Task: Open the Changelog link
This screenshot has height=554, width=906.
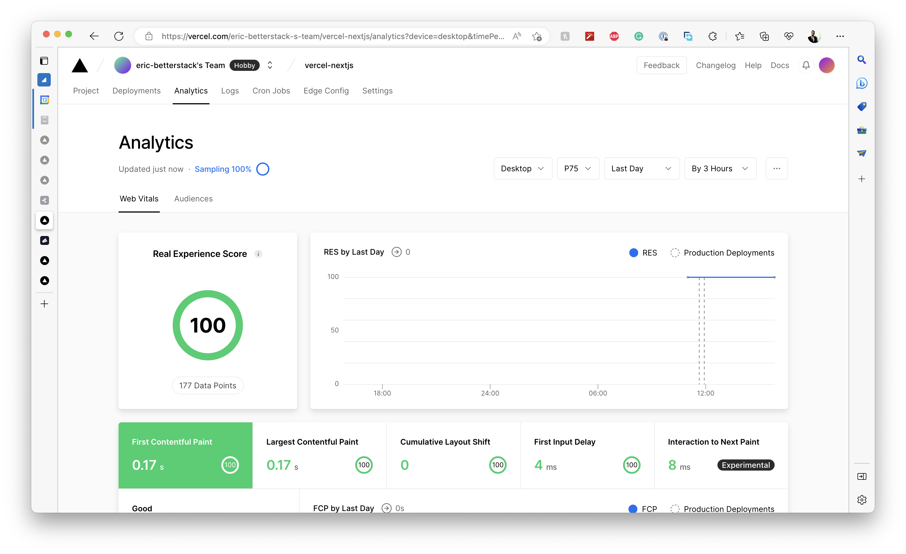Action: coord(715,65)
